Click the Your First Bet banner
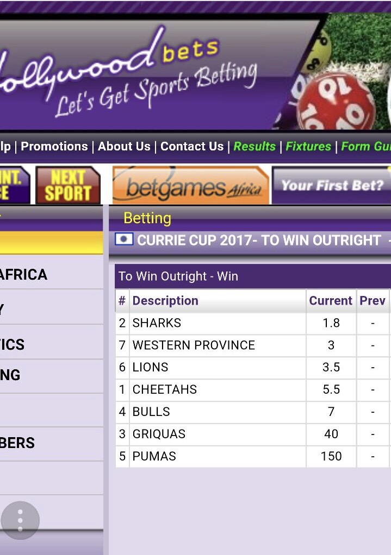Screen dimensions: 391x555 coord(332,186)
